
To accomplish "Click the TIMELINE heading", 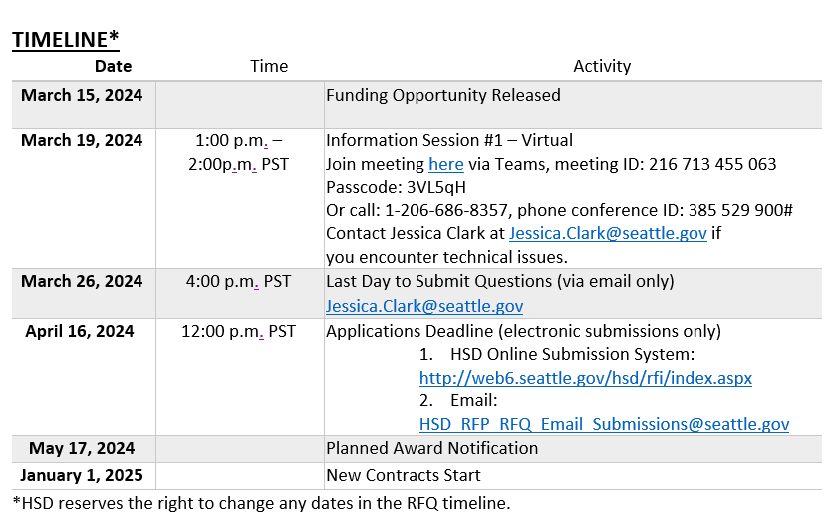I will click(x=66, y=39).
